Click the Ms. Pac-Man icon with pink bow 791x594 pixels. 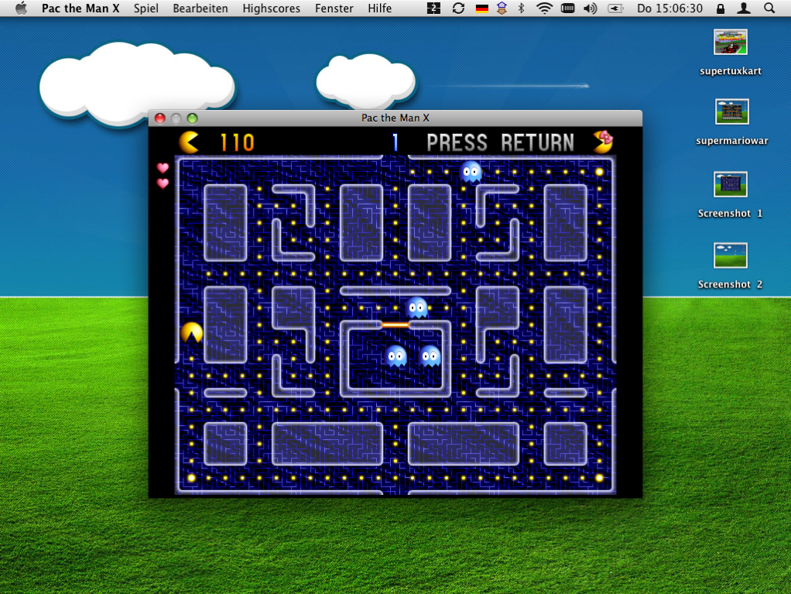point(602,142)
